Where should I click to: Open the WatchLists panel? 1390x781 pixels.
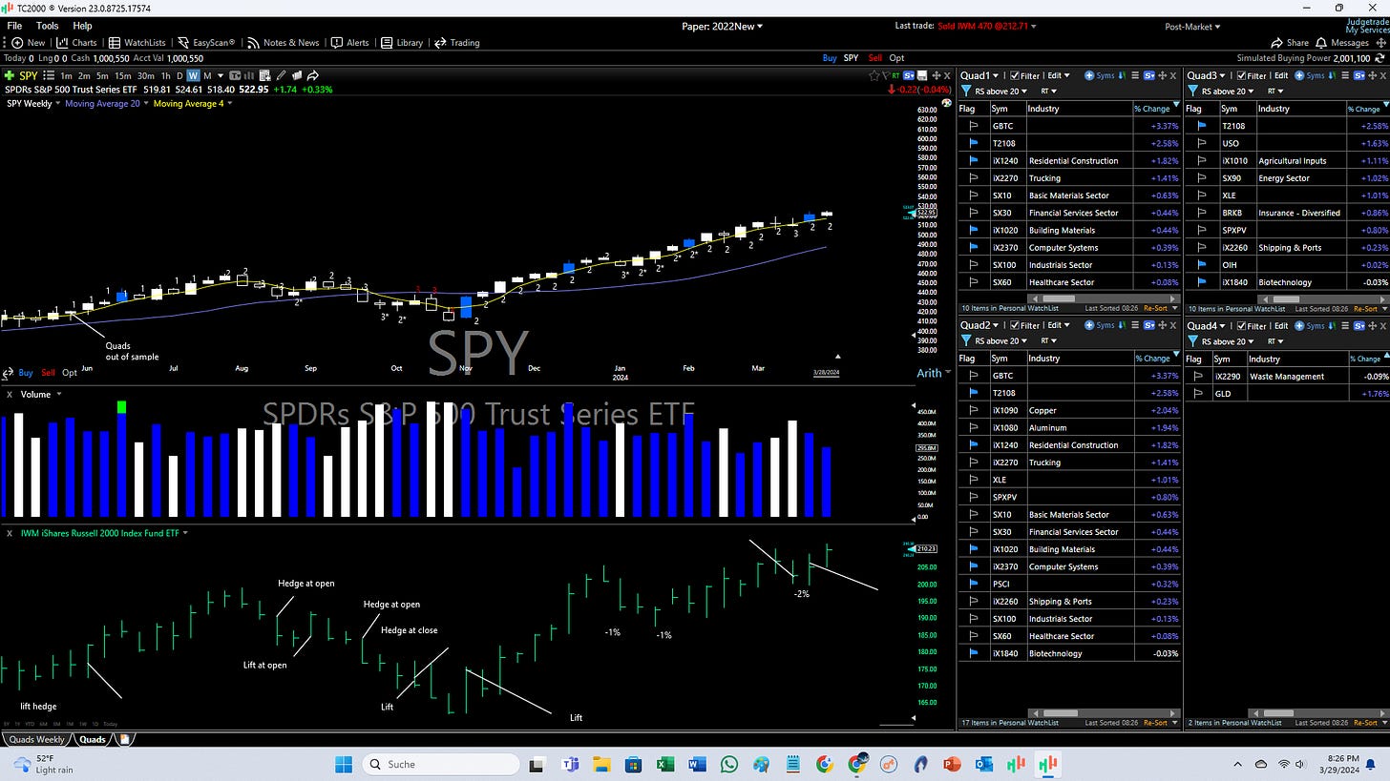pyautogui.click(x=137, y=43)
